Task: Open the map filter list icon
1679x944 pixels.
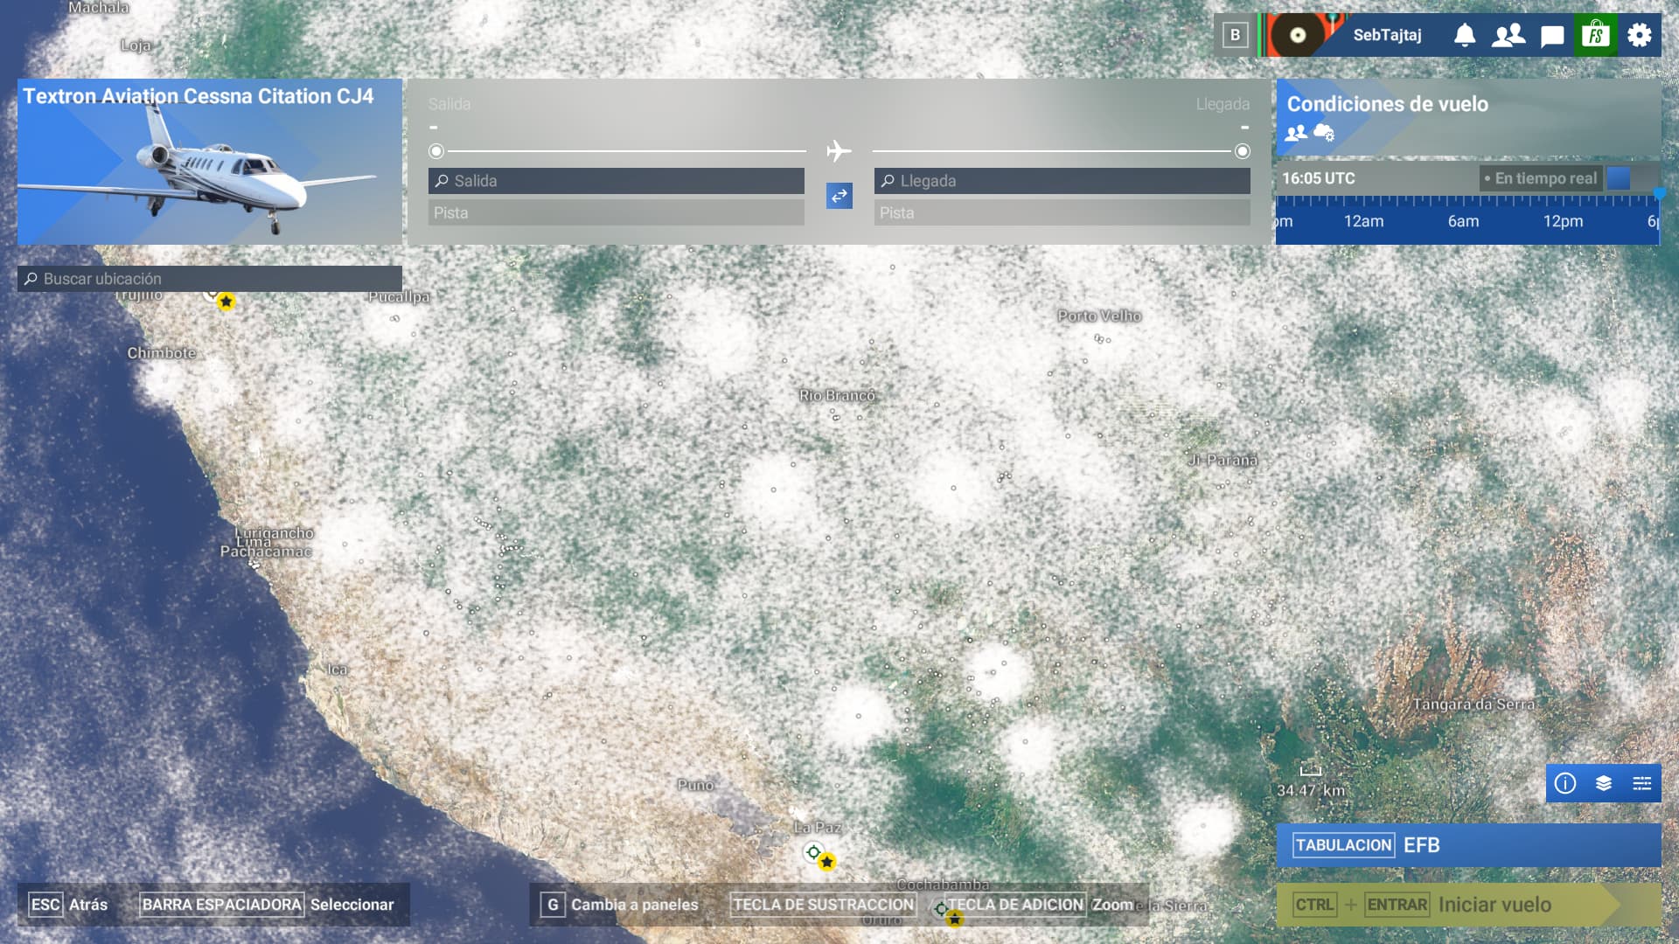Action: point(1642,783)
